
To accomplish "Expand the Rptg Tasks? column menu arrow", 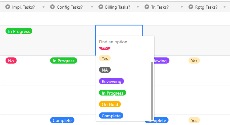I will tap(224, 7).
